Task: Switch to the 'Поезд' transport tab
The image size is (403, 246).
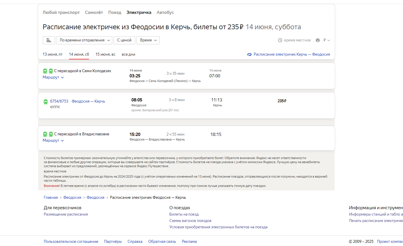Action: tap(115, 12)
